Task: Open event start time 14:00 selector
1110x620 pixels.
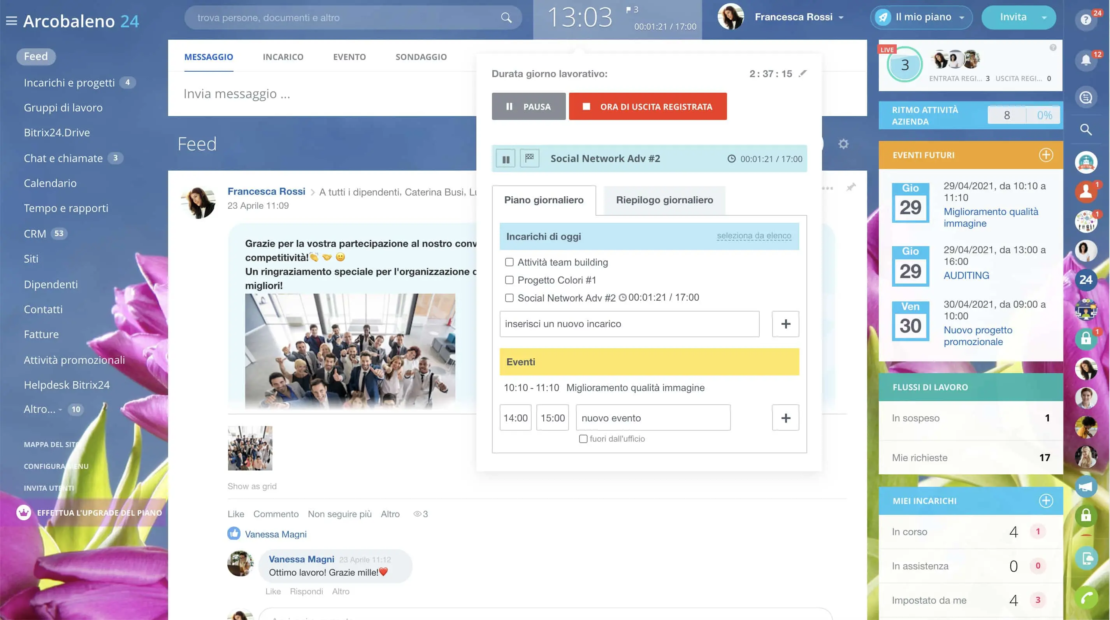Action: point(515,418)
